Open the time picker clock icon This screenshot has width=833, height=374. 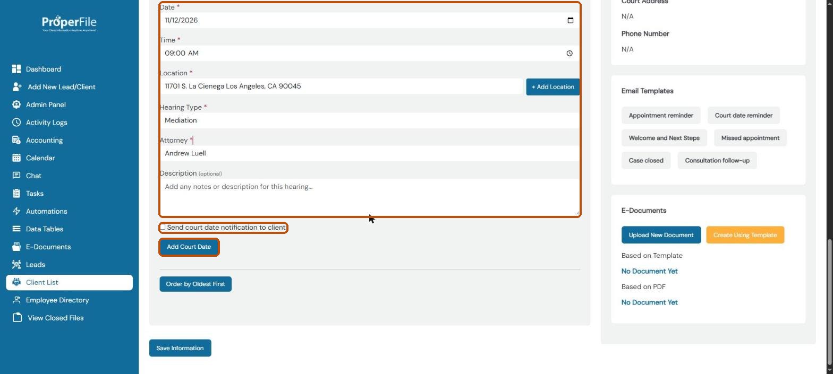pyautogui.click(x=569, y=53)
